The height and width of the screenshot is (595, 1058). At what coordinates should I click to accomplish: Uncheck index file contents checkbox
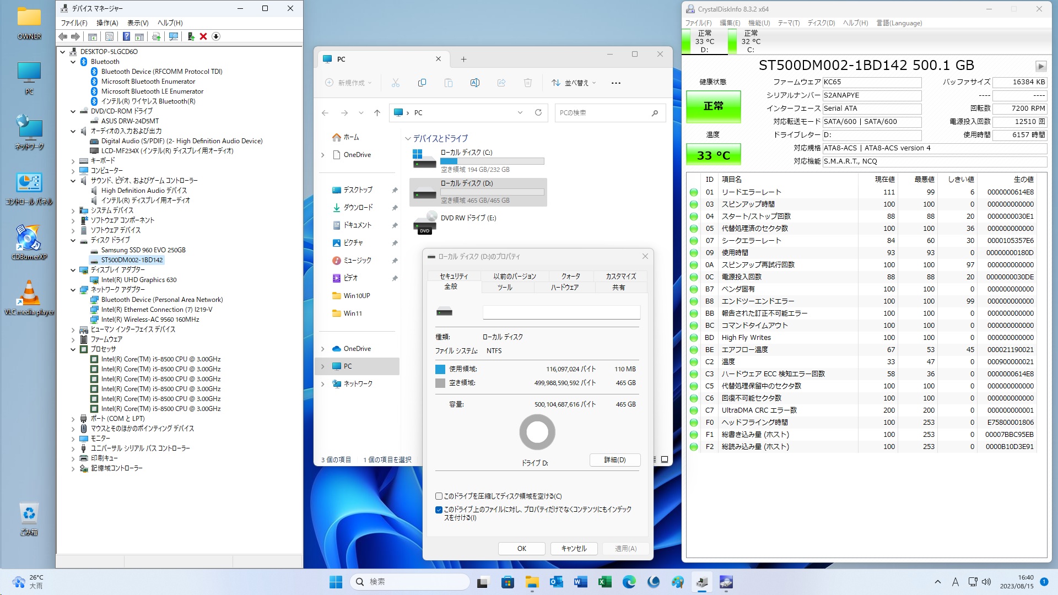coord(439,510)
